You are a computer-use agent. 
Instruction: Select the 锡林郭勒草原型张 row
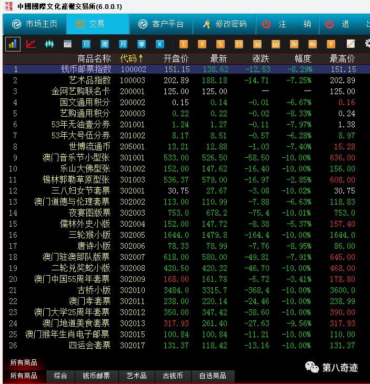click(x=186, y=180)
